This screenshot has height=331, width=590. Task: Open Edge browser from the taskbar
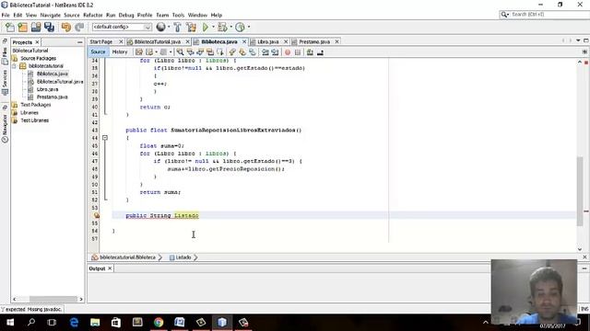[74, 323]
